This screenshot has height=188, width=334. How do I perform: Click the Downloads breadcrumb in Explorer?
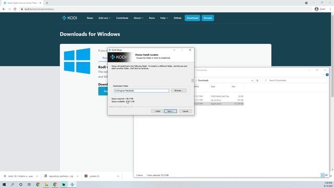pyautogui.click(x=203, y=80)
